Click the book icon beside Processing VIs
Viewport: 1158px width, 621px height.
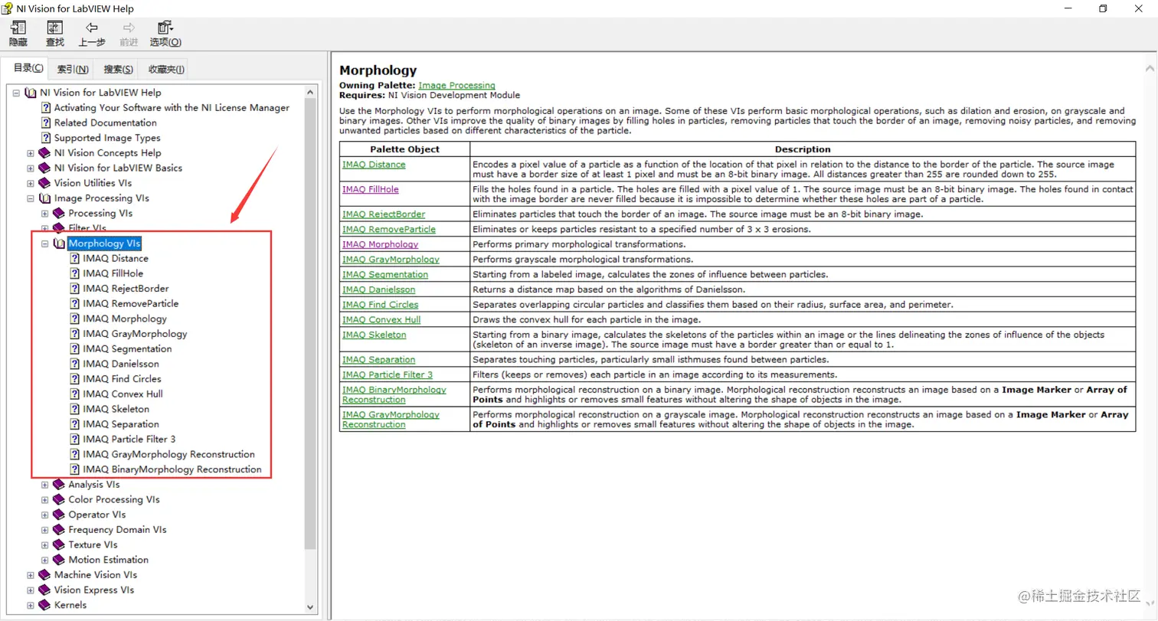pyautogui.click(x=59, y=213)
